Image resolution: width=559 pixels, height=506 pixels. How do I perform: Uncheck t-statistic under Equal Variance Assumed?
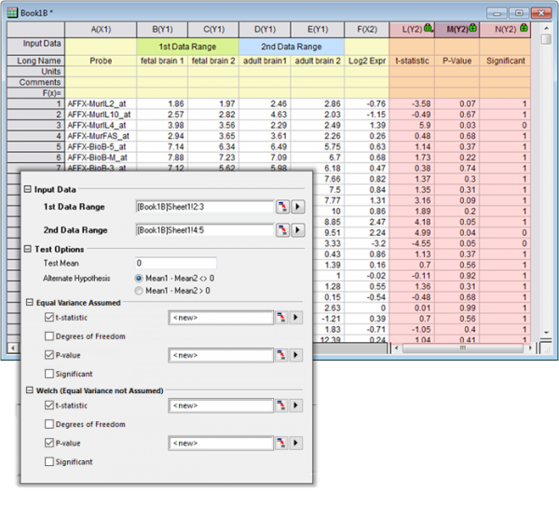(x=49, y=318)
